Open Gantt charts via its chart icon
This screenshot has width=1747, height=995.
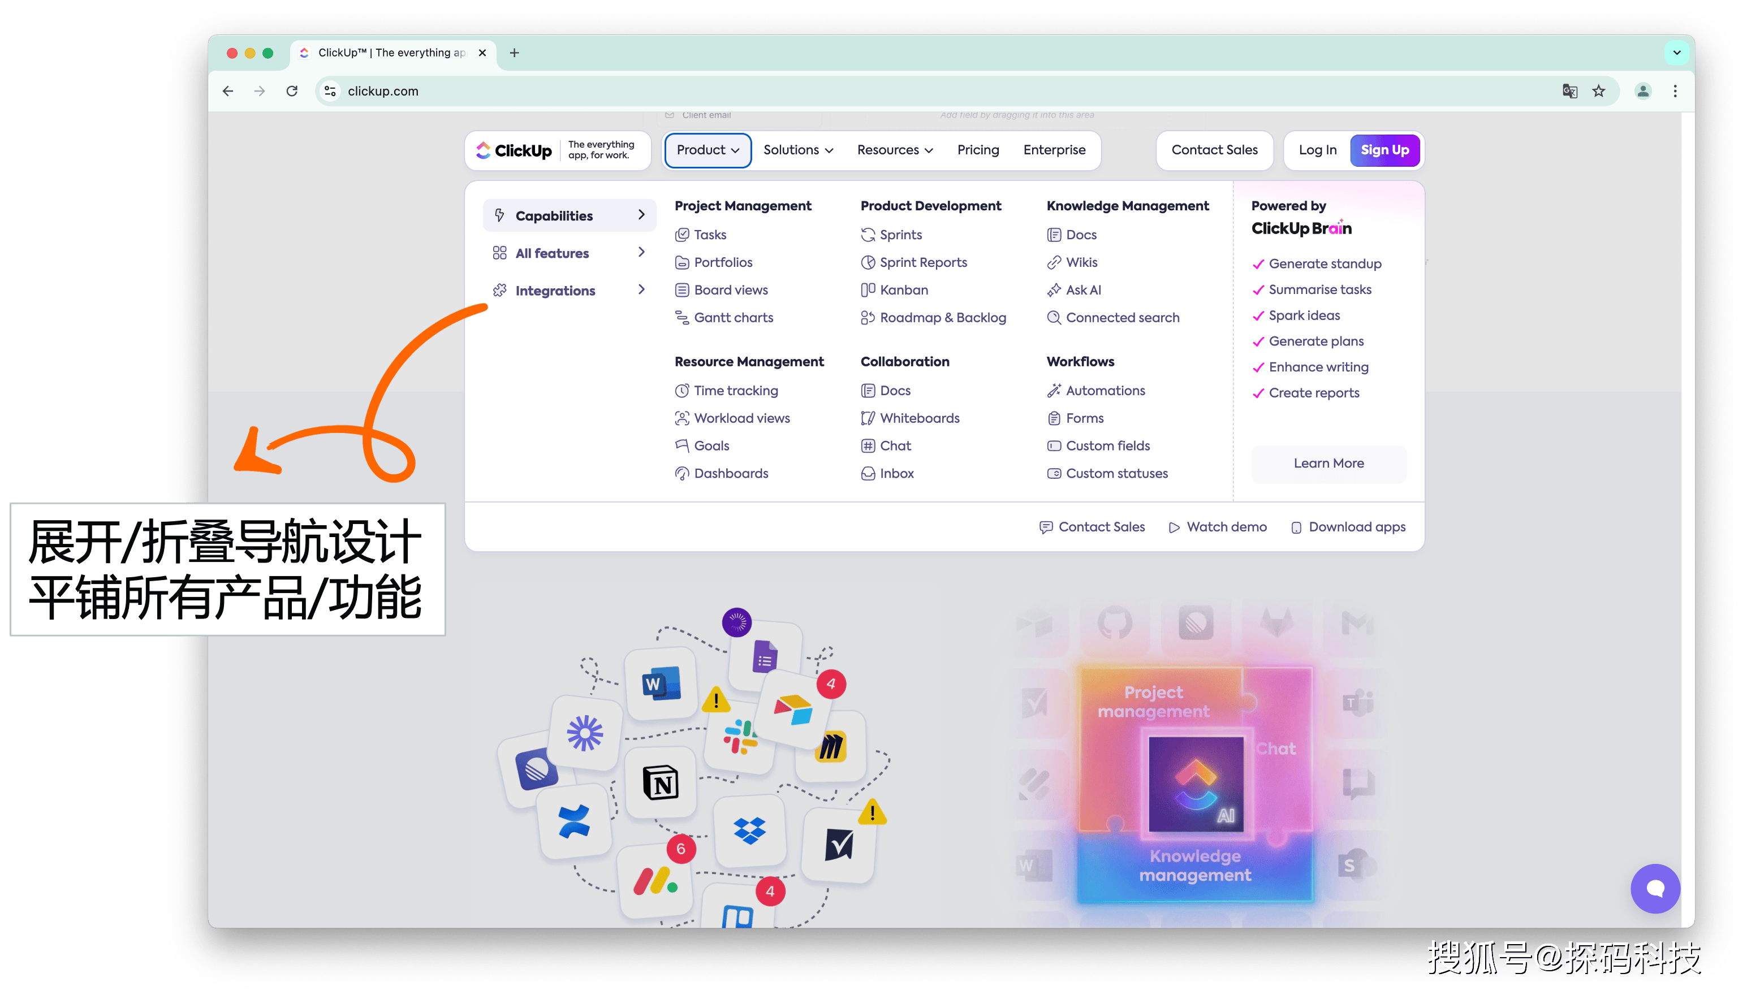[681, 317]
